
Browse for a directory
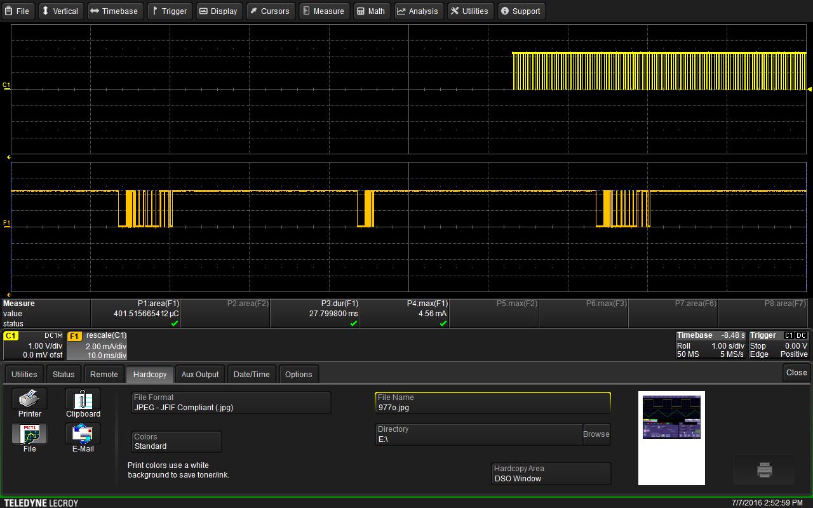pyautogui.click(x=596, y=434)
